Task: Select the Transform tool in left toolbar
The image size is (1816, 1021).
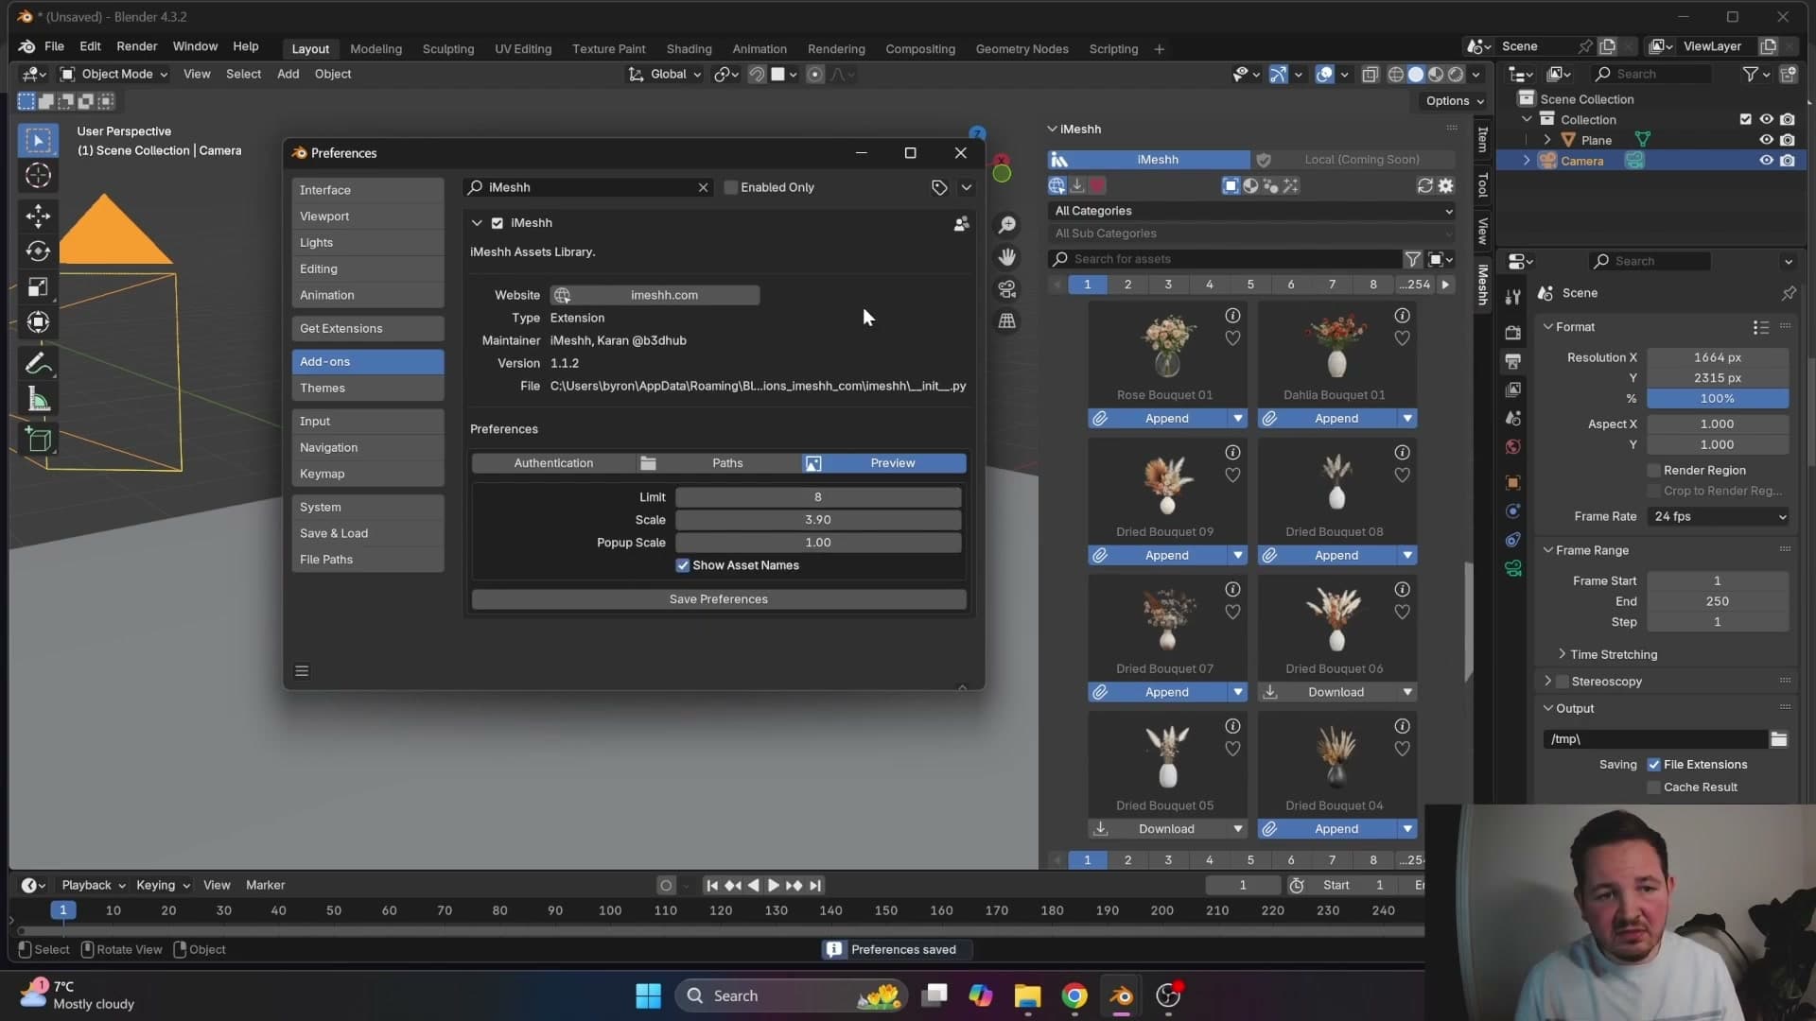Action: click(x=38, y=323)
